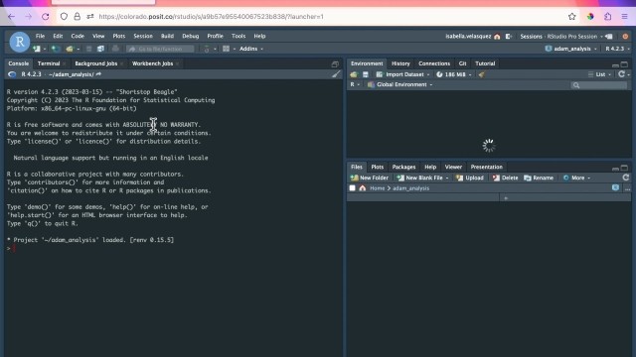Click the browser reload button
Viewport: 636px width, 357px height.
pos(46,17)
